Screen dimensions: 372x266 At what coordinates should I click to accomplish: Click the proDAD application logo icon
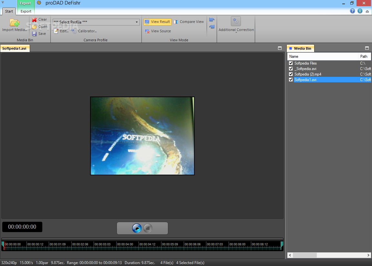click(x=39, y=3)
